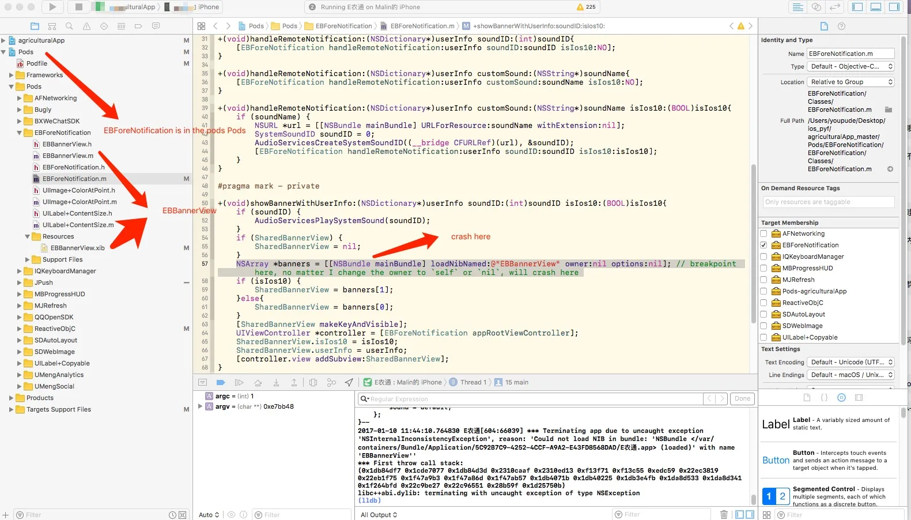The image size is (911, 520).
Task: Step over in the debug bar
Action: click(x=258, y=382)
